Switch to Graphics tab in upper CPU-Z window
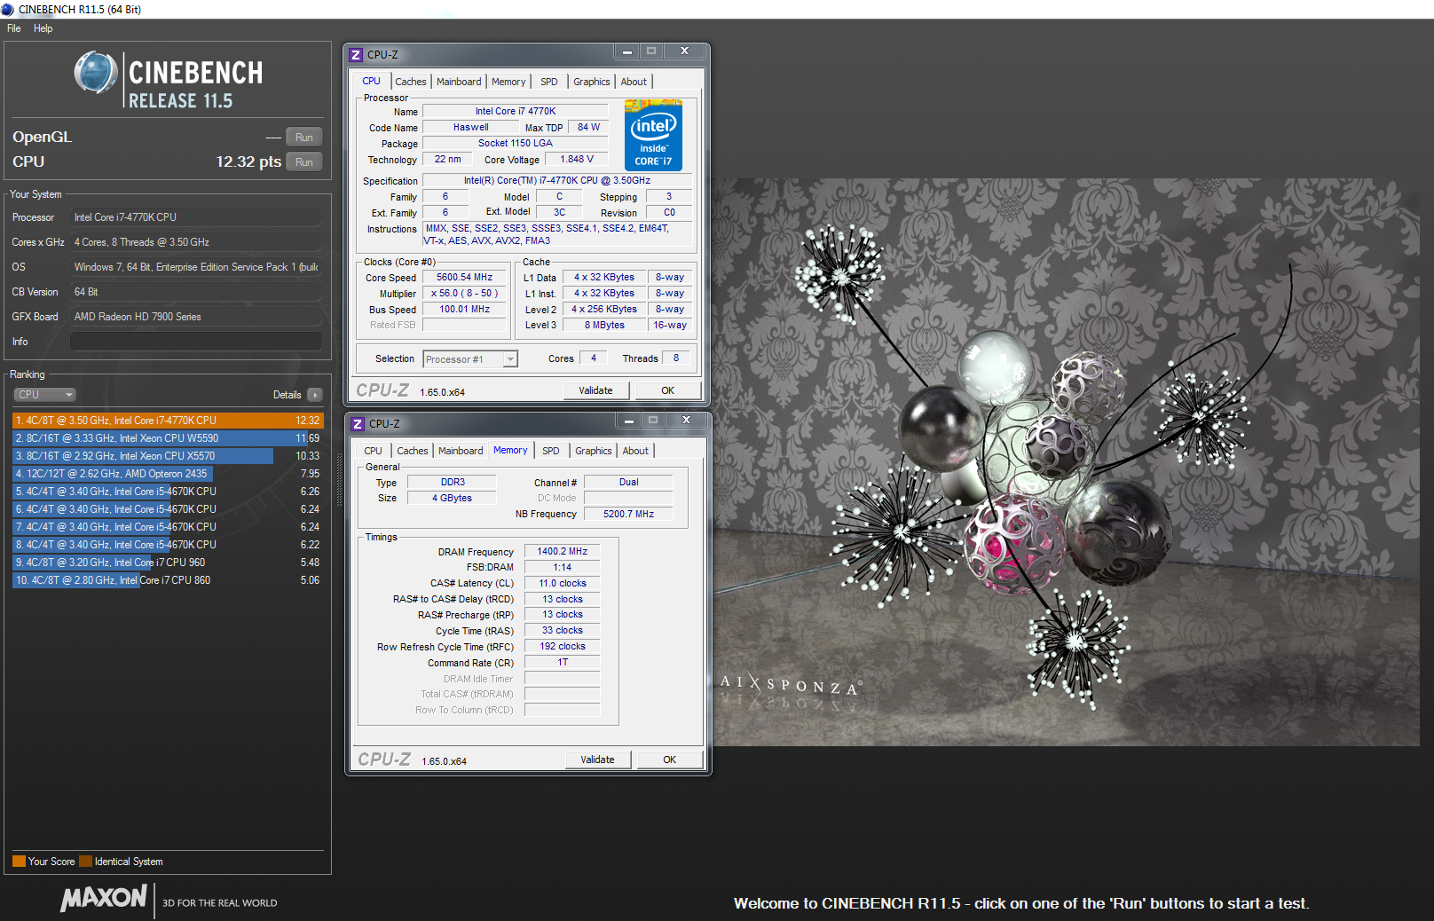This screenshot has width=1434, height=921. (x=592, y=82)
